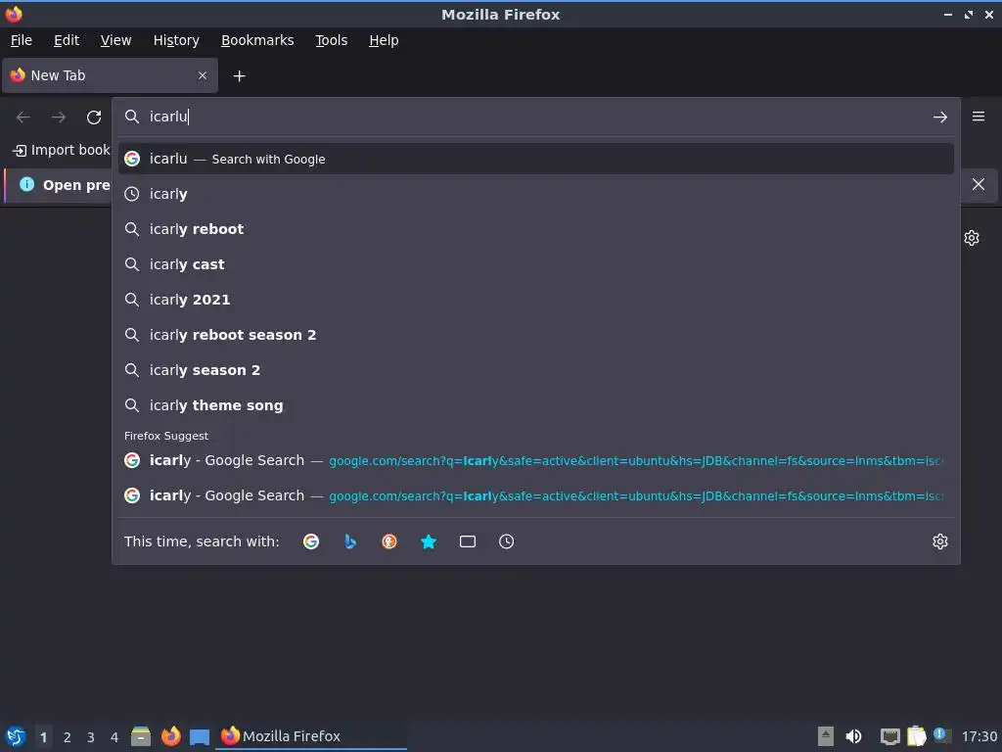
Task: Open the clipboard tray icon
Action: 916,736
